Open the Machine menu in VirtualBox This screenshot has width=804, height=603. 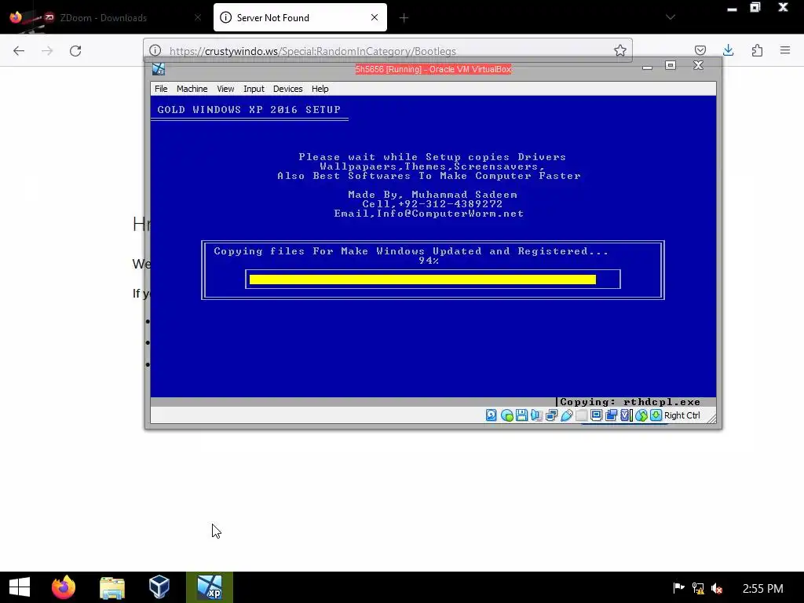click(192, 89)
